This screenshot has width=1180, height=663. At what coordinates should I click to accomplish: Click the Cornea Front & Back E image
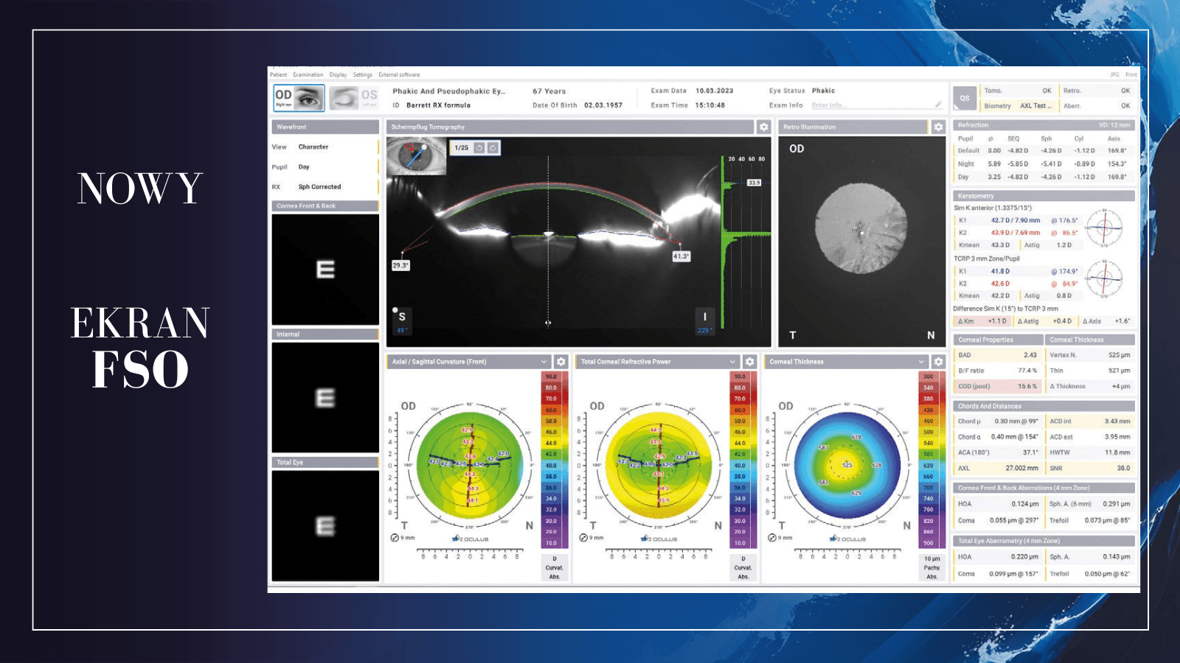[325, 270]
